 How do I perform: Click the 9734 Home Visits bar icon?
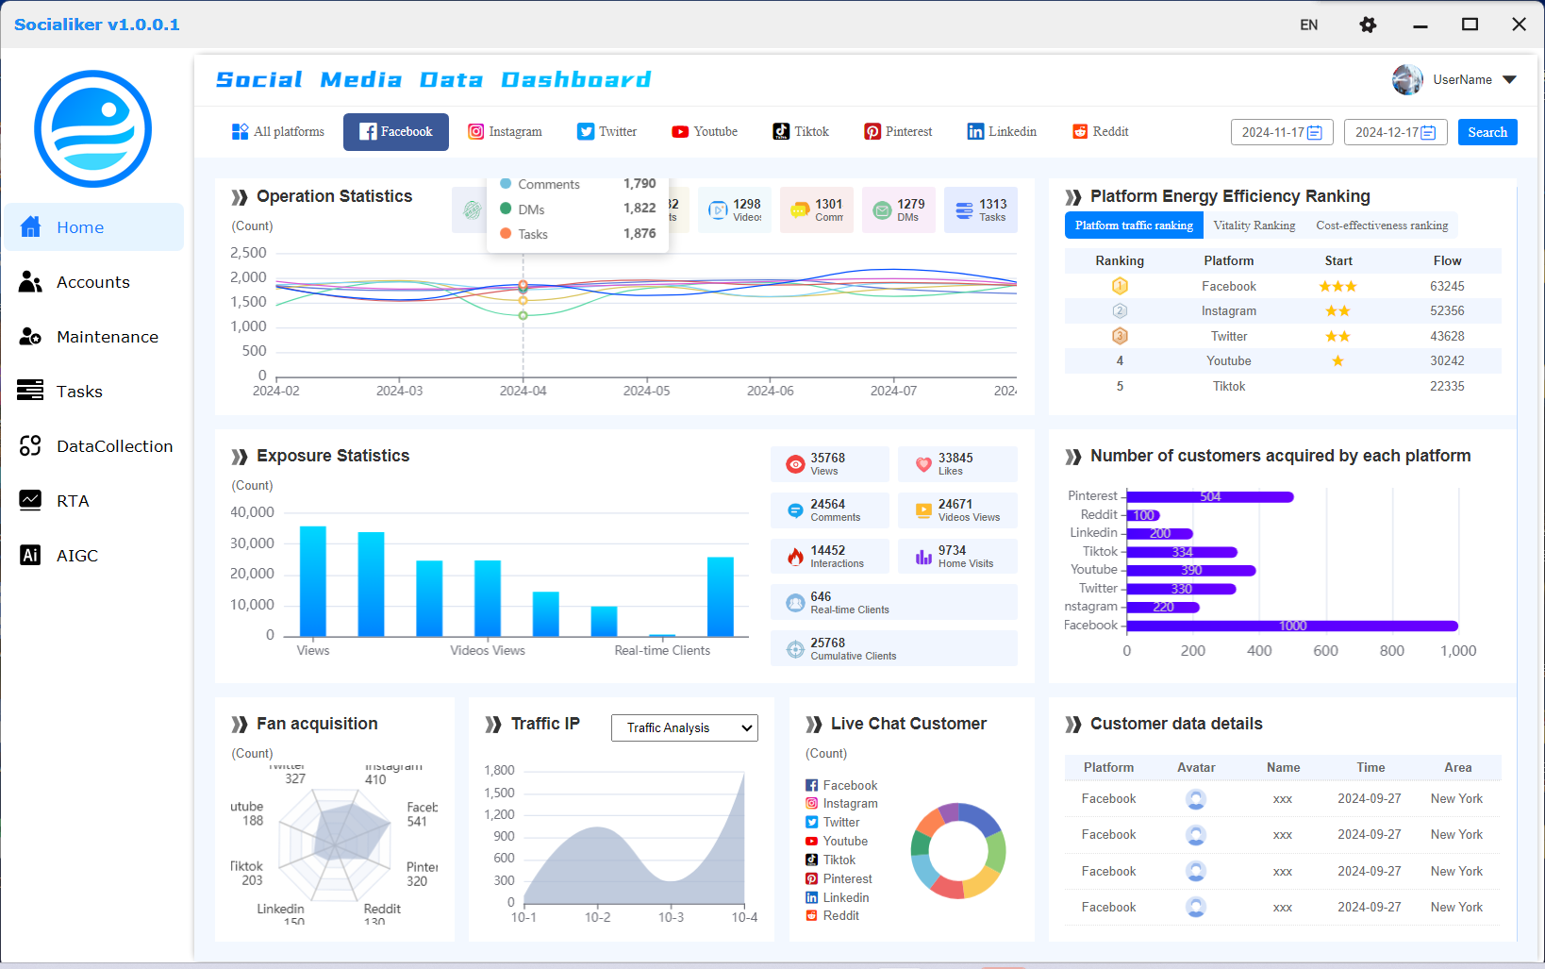pos(923,557)
